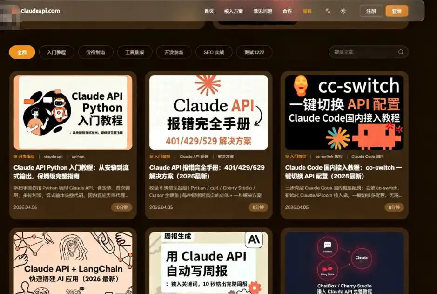Click the 10分钟 reading time badge
437x294 pixels.
121,207
